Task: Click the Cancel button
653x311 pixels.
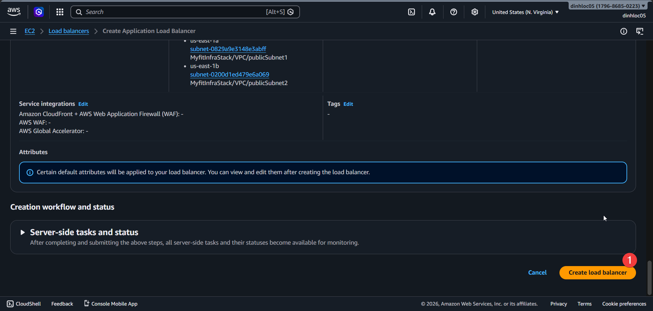Action: [x=537, y=272]
